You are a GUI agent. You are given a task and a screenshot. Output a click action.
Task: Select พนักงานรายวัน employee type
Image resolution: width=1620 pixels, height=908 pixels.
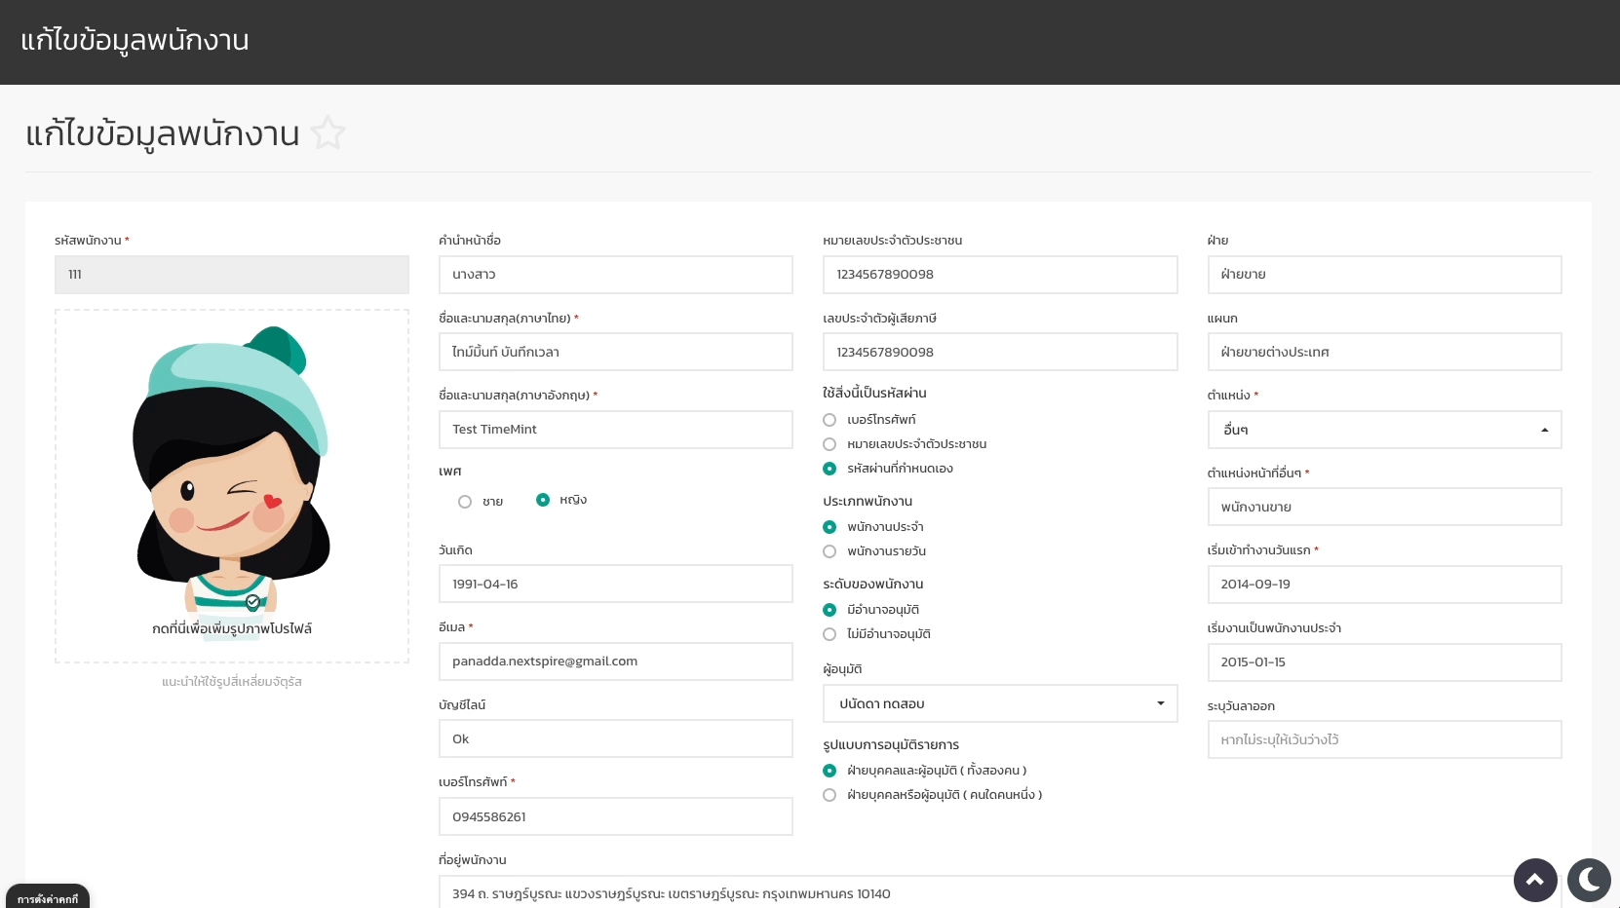coord(829,551)
